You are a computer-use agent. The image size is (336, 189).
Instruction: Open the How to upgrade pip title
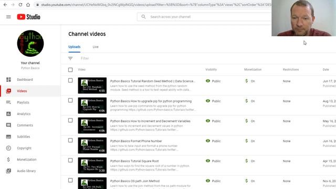151,101
